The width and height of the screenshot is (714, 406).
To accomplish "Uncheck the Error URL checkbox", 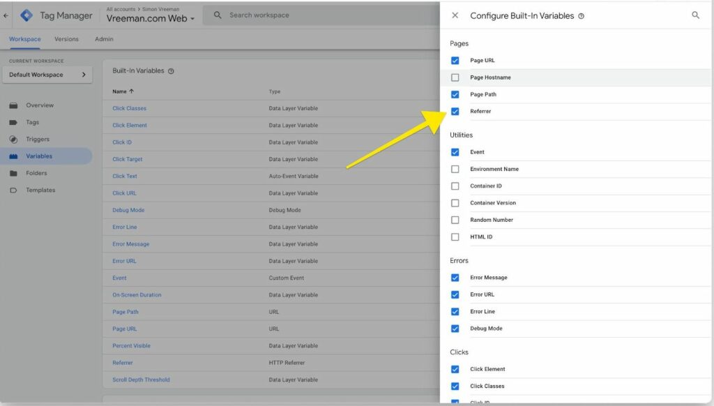I will tap(455, 295).
